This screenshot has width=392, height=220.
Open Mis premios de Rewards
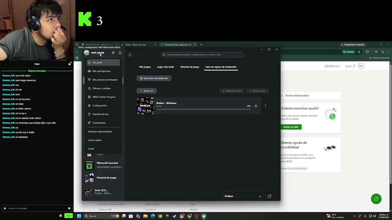point(103,80)
